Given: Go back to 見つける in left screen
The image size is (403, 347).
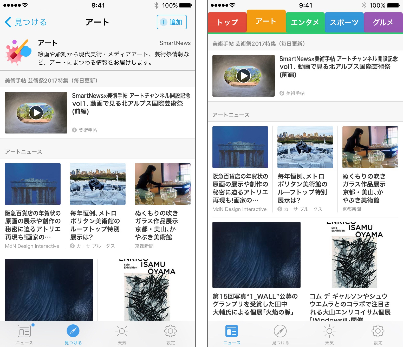Looking at the screenshot, I should [25, 22].
